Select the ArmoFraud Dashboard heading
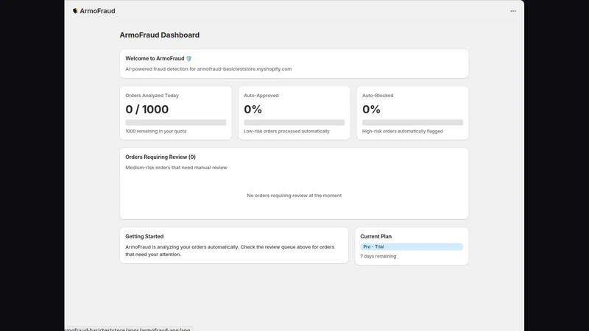 (x=159, y=35)
